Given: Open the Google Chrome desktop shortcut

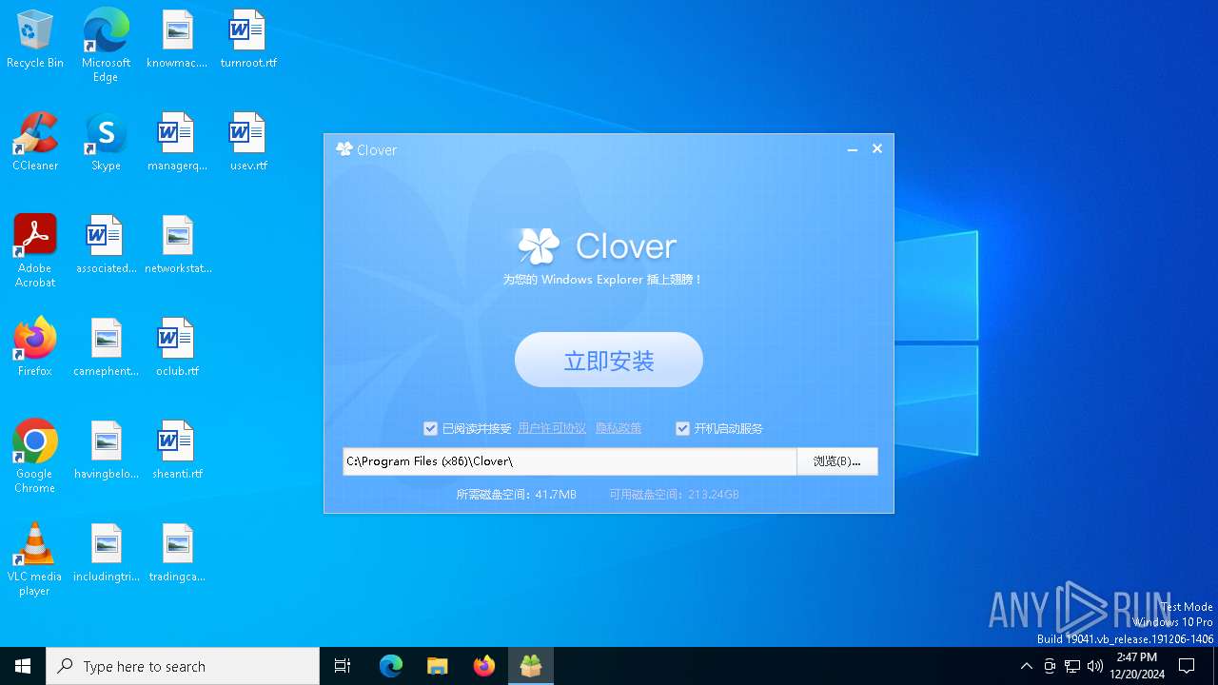Looking at the screenshot, I should pyautogui.click(x=35, y=457).
